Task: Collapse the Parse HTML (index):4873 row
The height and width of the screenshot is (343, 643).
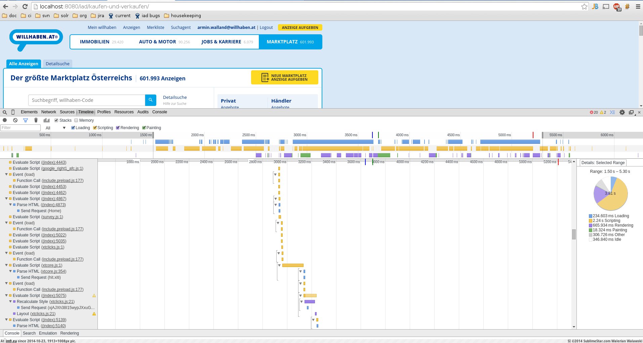Action: coord(10,205)
